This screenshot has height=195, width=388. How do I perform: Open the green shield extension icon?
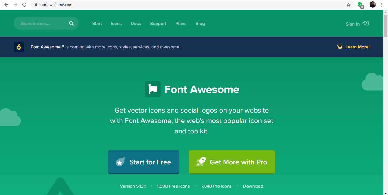tap(360, 5)
